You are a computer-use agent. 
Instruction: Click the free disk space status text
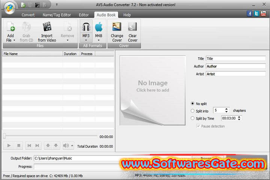pyautogui.click(x=43, y=176)
